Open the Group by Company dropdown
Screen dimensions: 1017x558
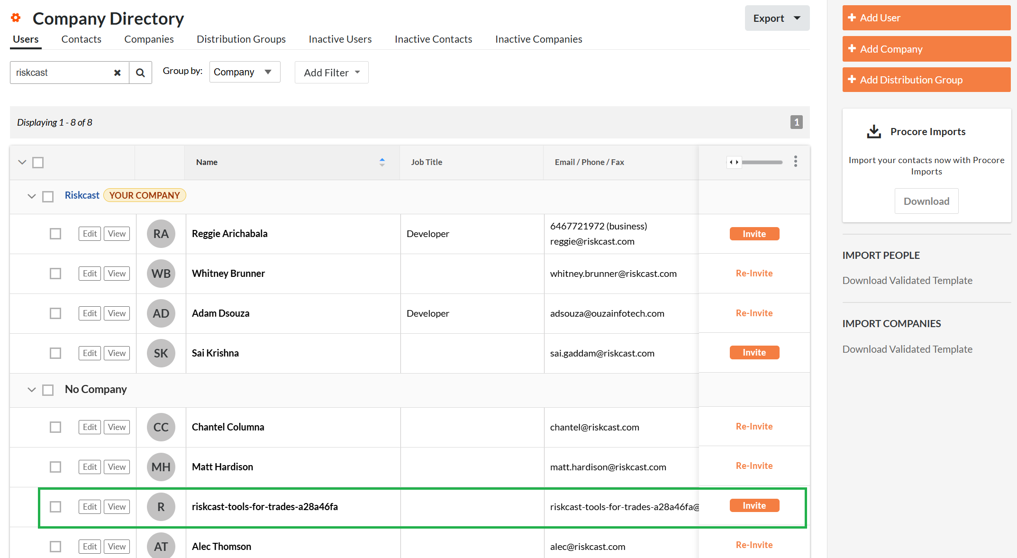click(245, 72)
